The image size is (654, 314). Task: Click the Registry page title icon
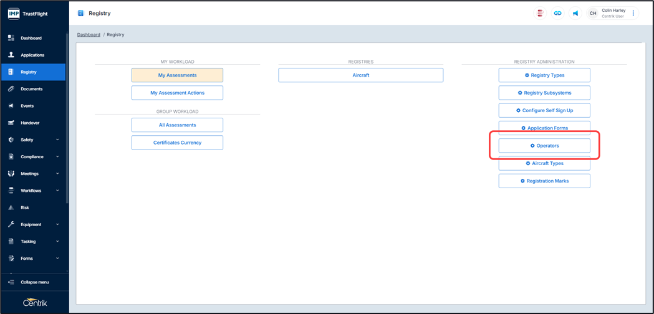tap(80, 13)
